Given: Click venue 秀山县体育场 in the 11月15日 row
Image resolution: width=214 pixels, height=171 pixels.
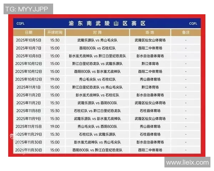Looking at the screenshot, I should (150, 126).
